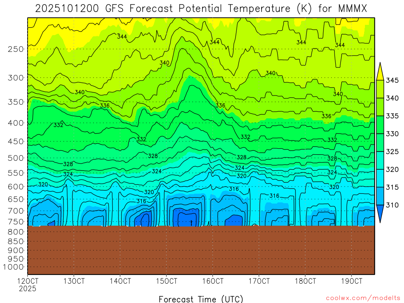Screen dimensions: 404x303
Task: Pick the colorbar swatch between 315 and 320
Action: tap(380, 178)
